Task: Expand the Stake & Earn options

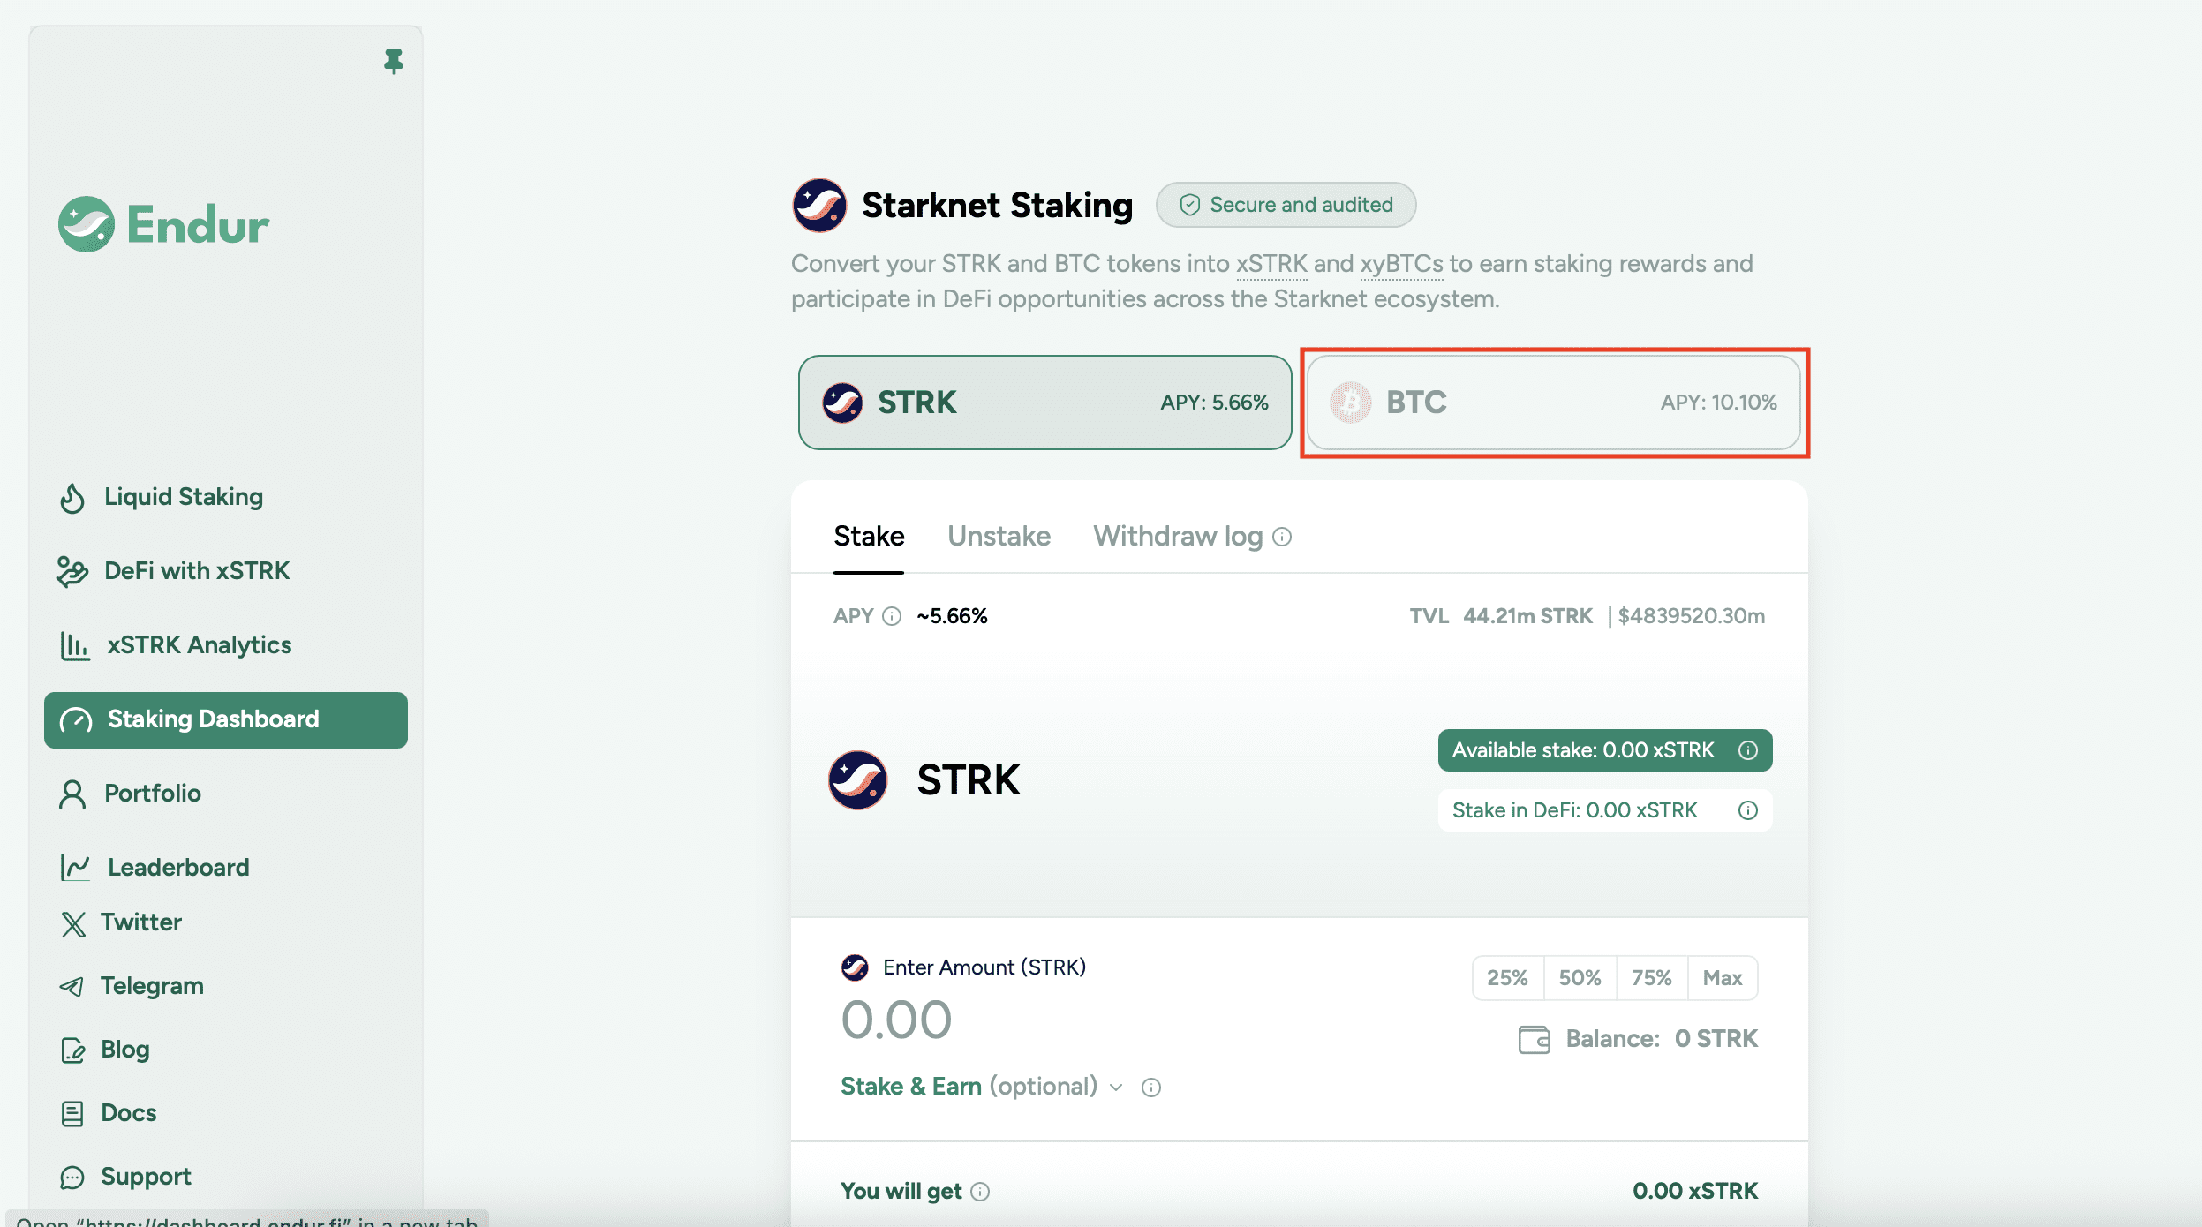Action: [1115, 1087]
